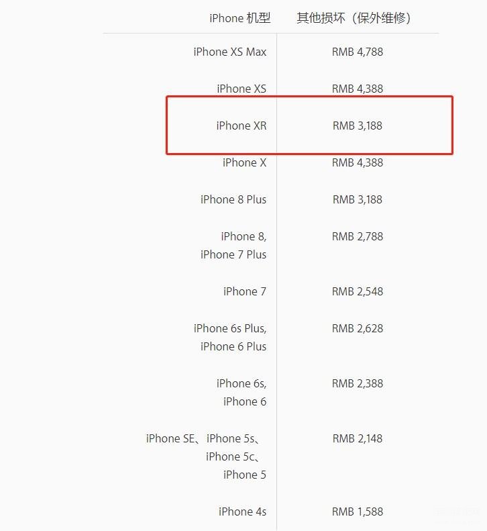The image size is (487, 531).
Task: Select the iPhone 7 Plus text
Action: [233, 254]
